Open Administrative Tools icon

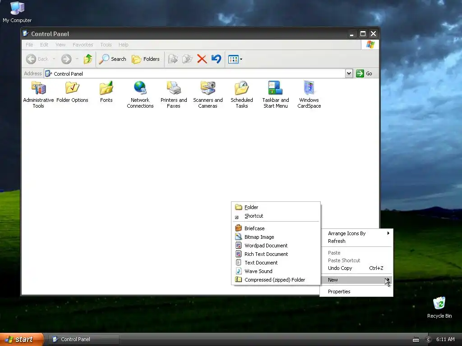pyautogui.click(x=39, y=95)
